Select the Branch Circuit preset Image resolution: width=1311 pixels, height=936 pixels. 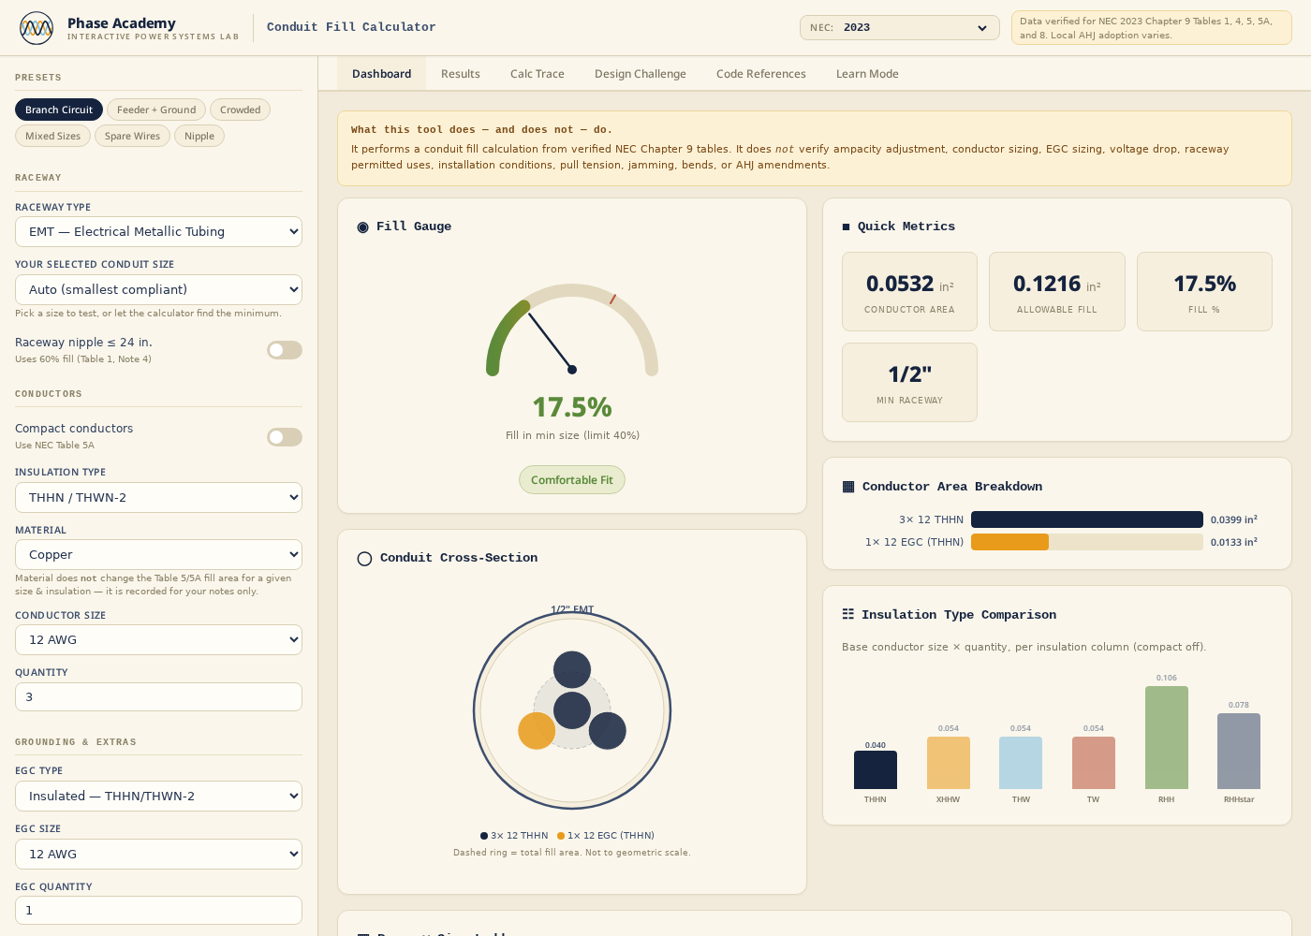click(59, 110)
